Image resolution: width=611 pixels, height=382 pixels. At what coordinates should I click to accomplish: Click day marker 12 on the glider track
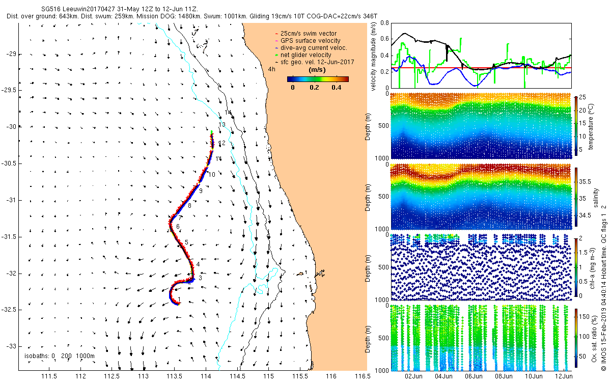point(221,144)
